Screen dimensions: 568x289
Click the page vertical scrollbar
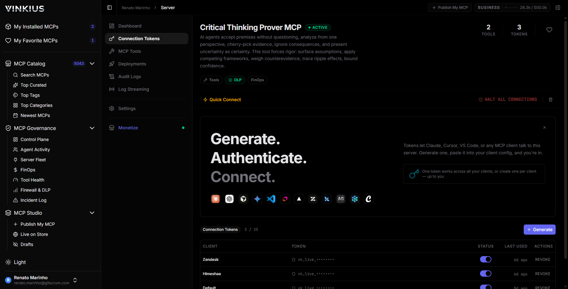point(565,139)
